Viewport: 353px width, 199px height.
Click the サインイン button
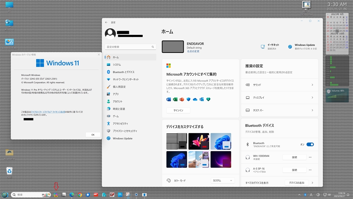(x=178, y=111)
